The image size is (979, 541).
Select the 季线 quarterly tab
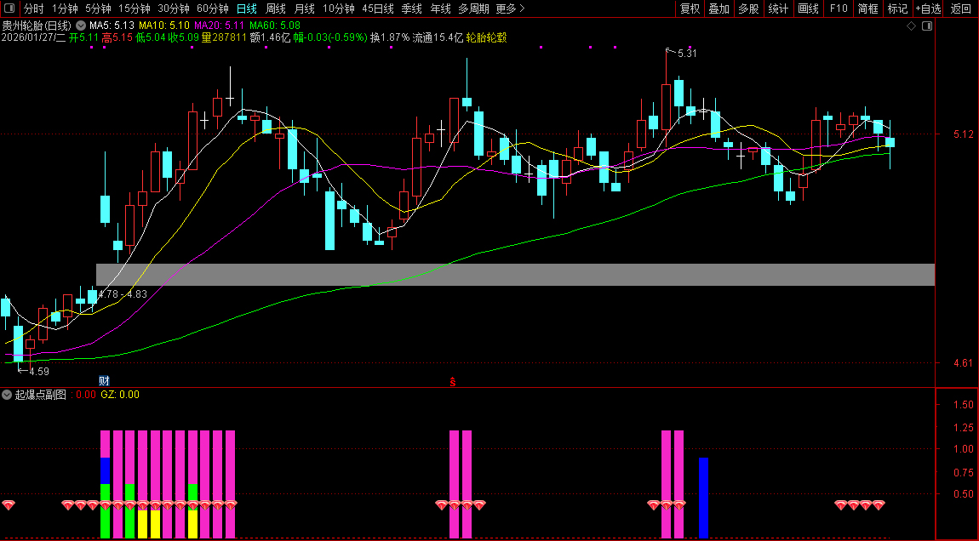tap(411, 9)
